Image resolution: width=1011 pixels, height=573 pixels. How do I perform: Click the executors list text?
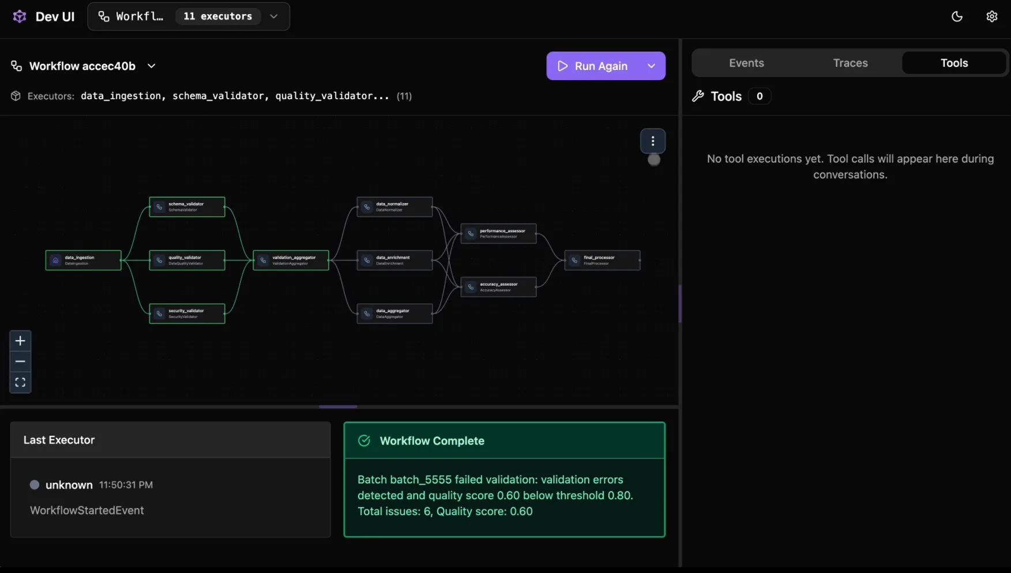pos(234,96)
